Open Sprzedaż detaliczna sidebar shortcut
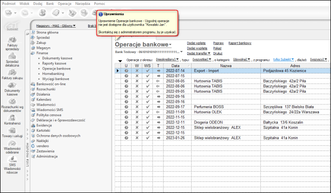The width and height of the screenshot is (331, 193). [12, 60]
